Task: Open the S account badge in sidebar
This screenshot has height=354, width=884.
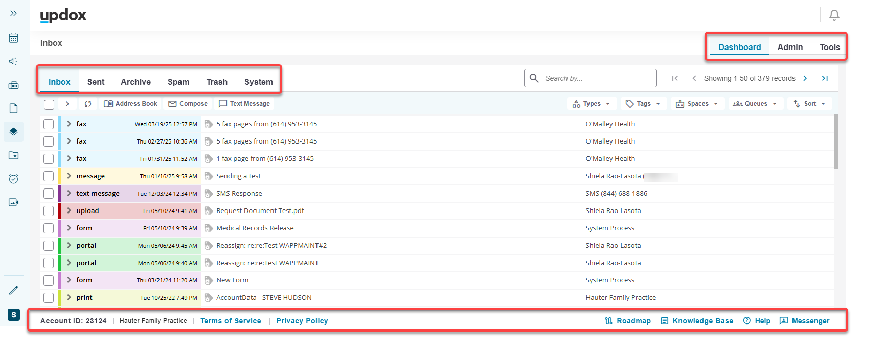Action: coord(14,315)
